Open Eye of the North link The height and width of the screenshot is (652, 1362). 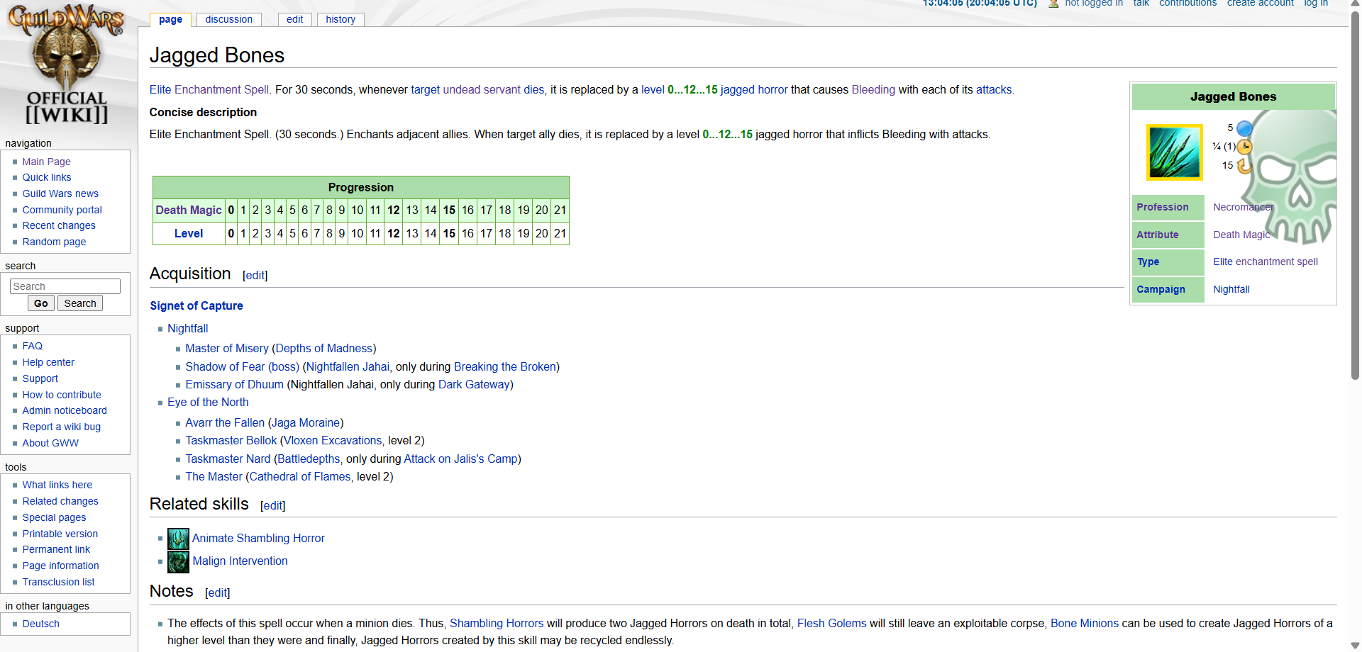[x=208, y=402]
